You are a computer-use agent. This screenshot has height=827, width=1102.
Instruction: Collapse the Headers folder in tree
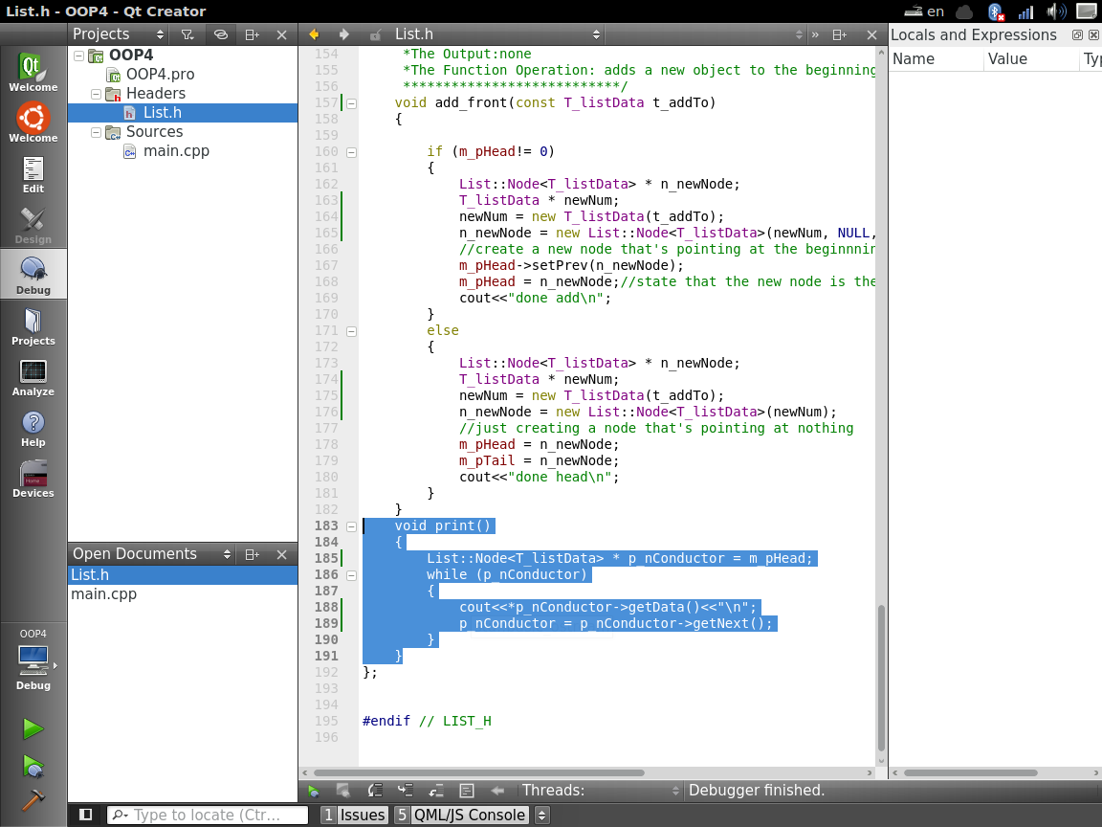[96, 94]
